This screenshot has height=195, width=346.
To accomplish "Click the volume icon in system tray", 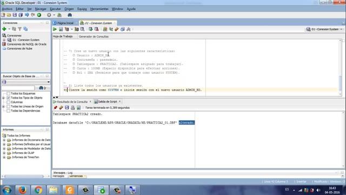I will coord(318,190).
